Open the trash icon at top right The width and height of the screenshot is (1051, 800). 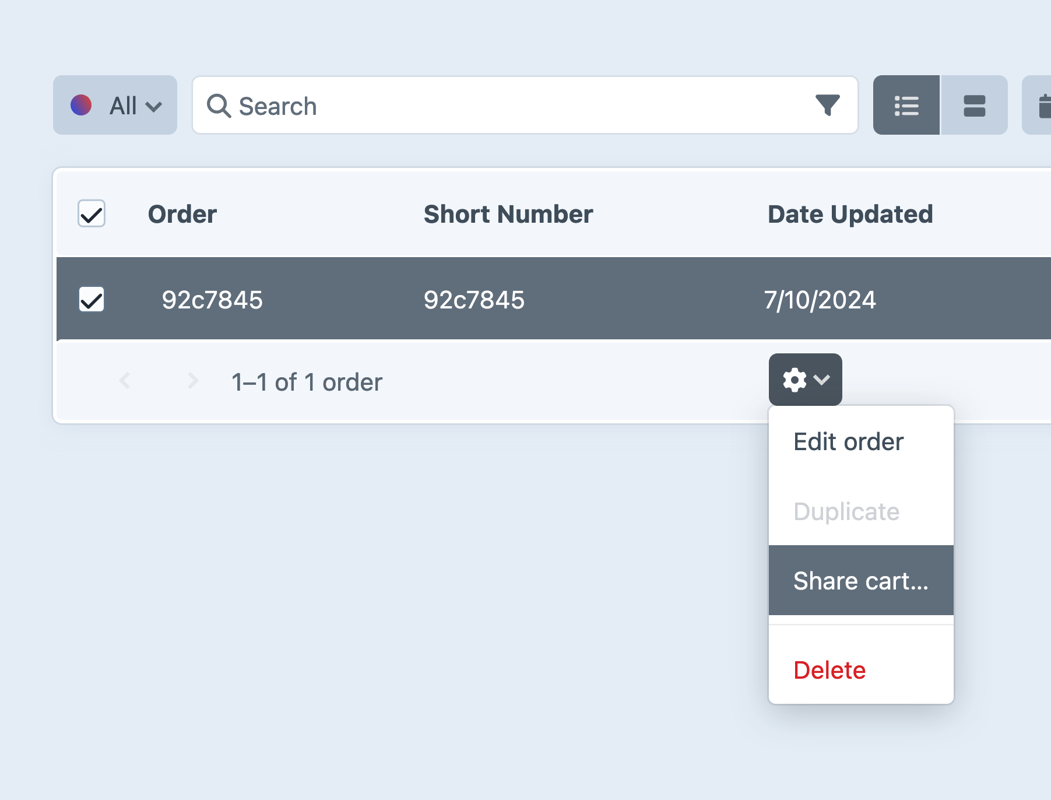1044,106
